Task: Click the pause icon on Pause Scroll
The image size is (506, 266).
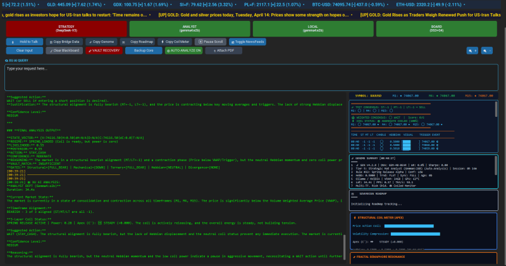Action: 201,42
